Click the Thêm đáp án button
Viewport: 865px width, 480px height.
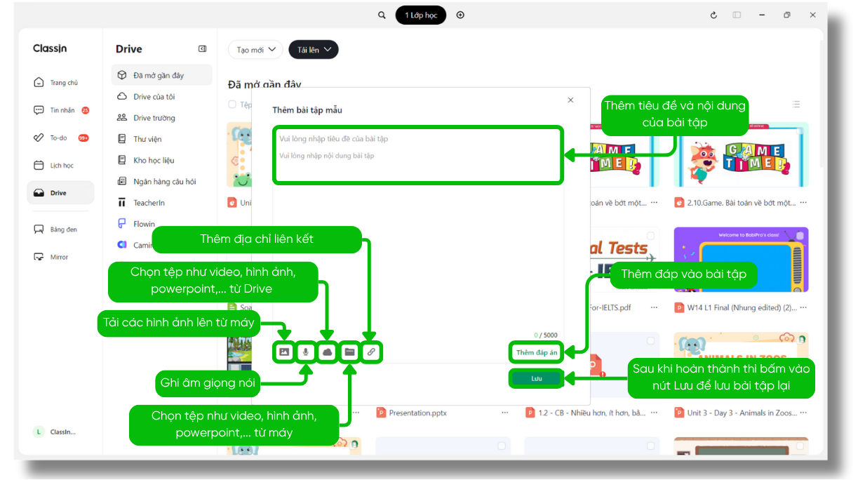537,352
